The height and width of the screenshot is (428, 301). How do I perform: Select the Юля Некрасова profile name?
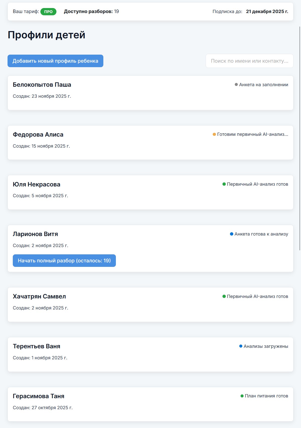(37, 184)
